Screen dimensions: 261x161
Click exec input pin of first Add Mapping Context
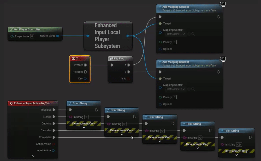(160, 17)
